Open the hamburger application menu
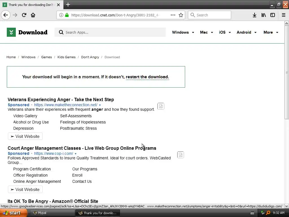This screenshot has height=217, width=289. click(x=284, y=15)
